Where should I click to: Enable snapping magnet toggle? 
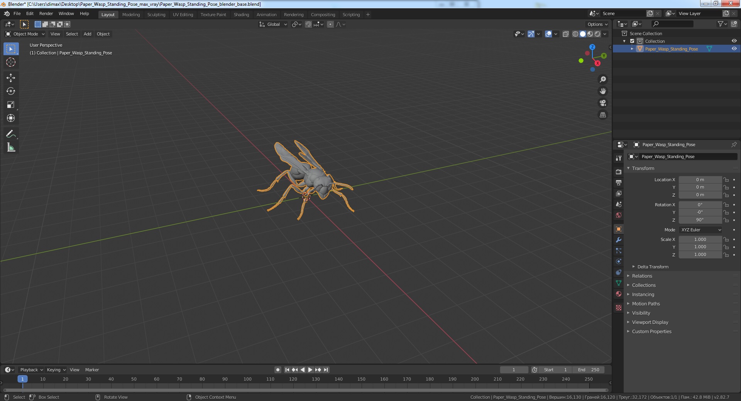(308, 24)
